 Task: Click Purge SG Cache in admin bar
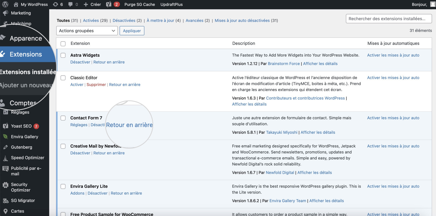coord(140,4)
